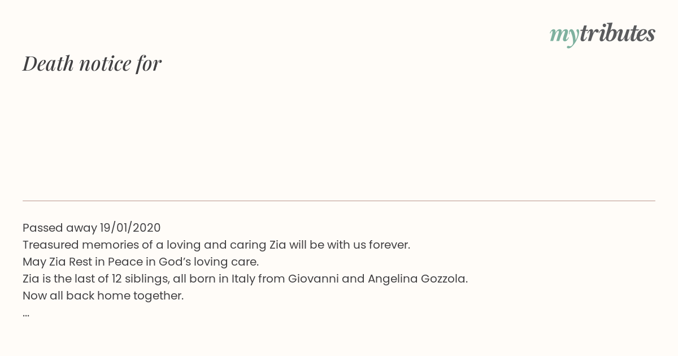Click the words 'Passed away'
678x356 pixels.
tap(59, 228)
